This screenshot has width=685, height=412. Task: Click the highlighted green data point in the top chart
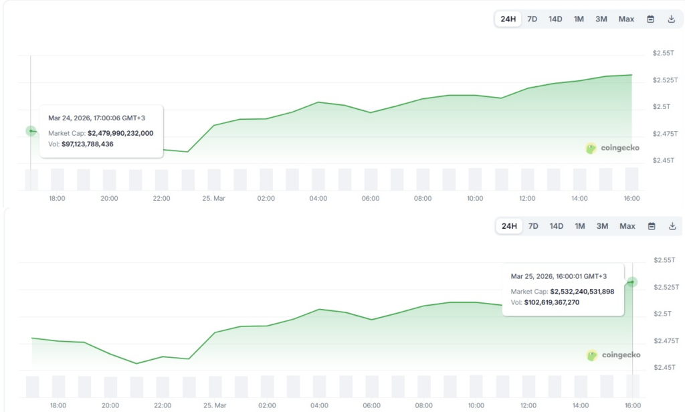pos(31,131)
